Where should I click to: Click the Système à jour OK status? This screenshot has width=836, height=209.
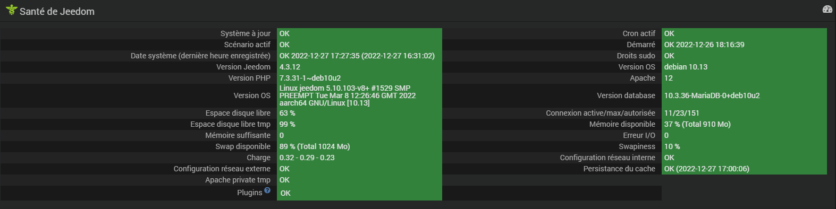pyautogui.click(x=359, y=33)
